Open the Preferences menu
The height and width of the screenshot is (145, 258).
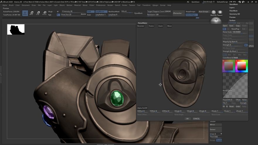101,5
